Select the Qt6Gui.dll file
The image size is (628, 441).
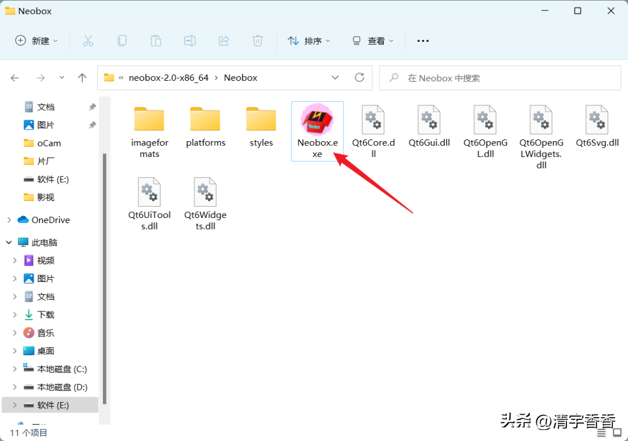[429, 127]
